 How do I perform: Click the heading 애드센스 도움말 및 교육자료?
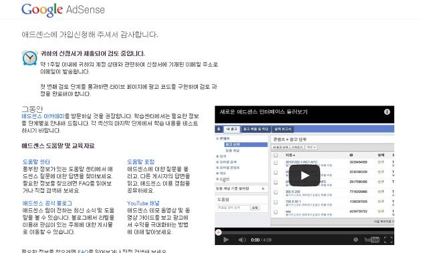coord(58,146)
